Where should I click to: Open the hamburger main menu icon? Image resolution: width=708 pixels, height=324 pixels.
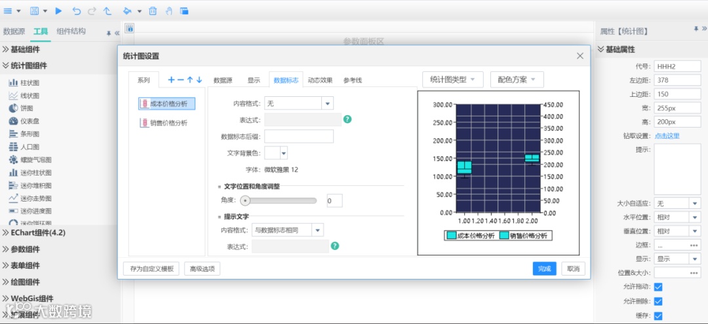[8, 11]
